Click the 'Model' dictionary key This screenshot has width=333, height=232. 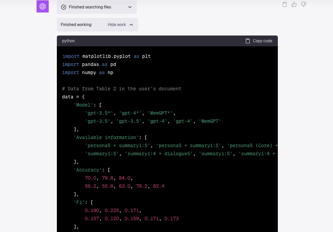coord(83,105)
